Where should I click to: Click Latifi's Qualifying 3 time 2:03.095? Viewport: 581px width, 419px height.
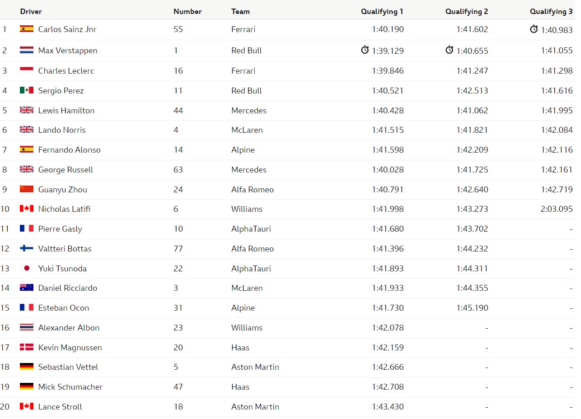(x=557, y=209)
